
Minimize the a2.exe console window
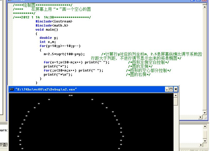(167, 89)
